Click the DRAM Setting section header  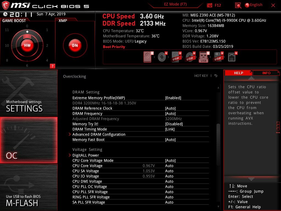click(86, 92)
